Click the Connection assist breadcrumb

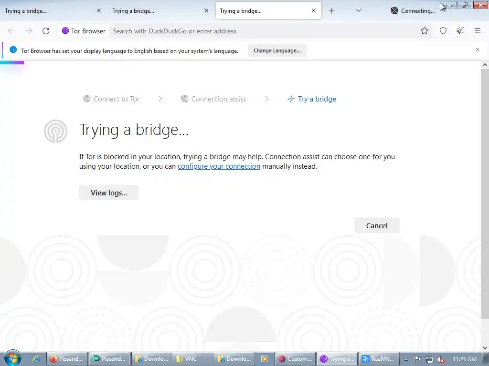point(213,99)
